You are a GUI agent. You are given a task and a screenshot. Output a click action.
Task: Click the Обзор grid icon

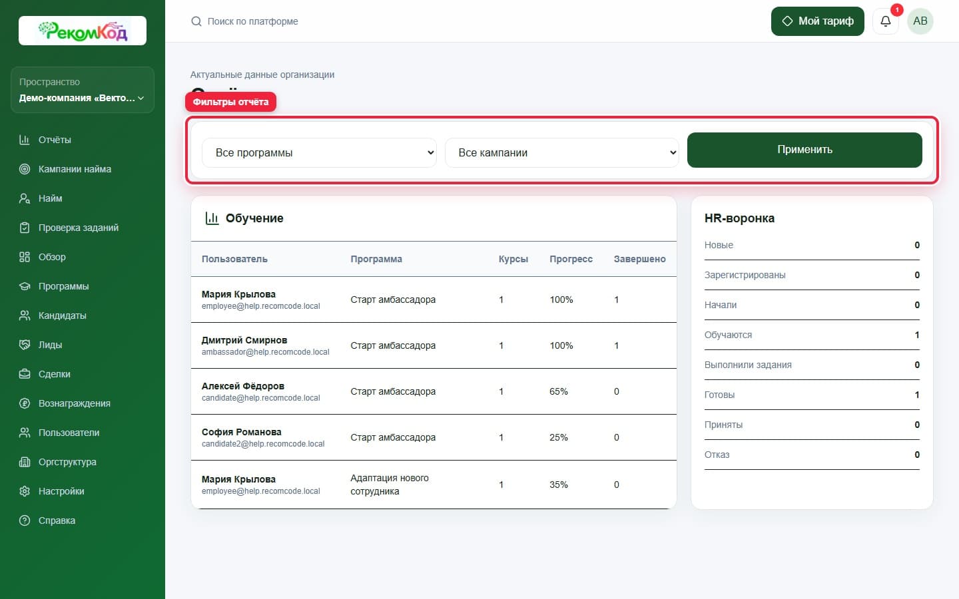point(25,257)
